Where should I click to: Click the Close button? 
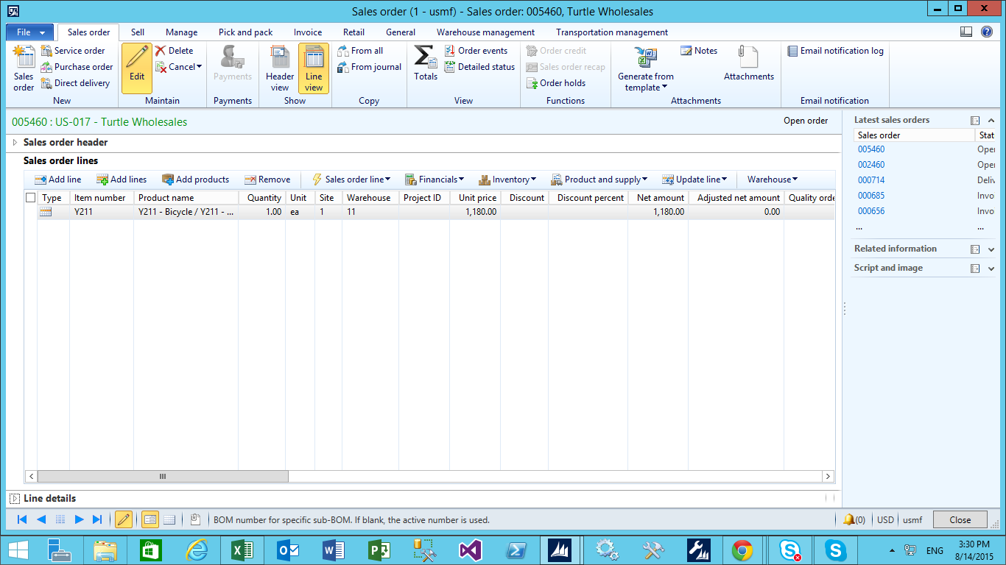coord(960,520)
